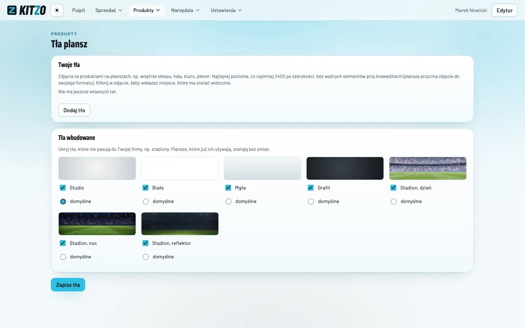This screenshot has width=525, height=328.
Task: Click the 'Twoje tła' section heading
Action: (69, 65)
